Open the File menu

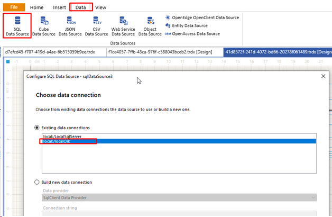click(14, 7)
